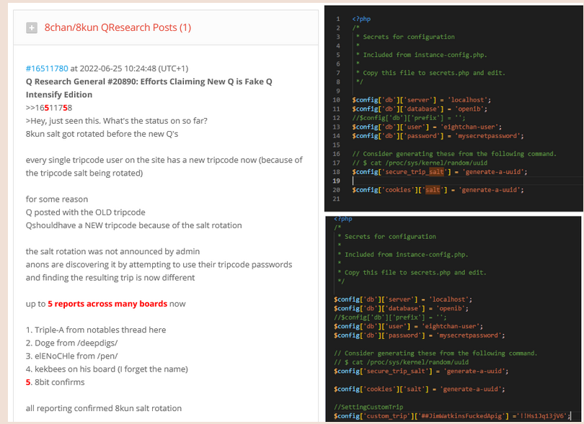This screenshot has width=584, height=424.
Task: Click the timestamp 2022-06-25 10:24:48 (UTC+1)
Action: [x=134, y=68]
